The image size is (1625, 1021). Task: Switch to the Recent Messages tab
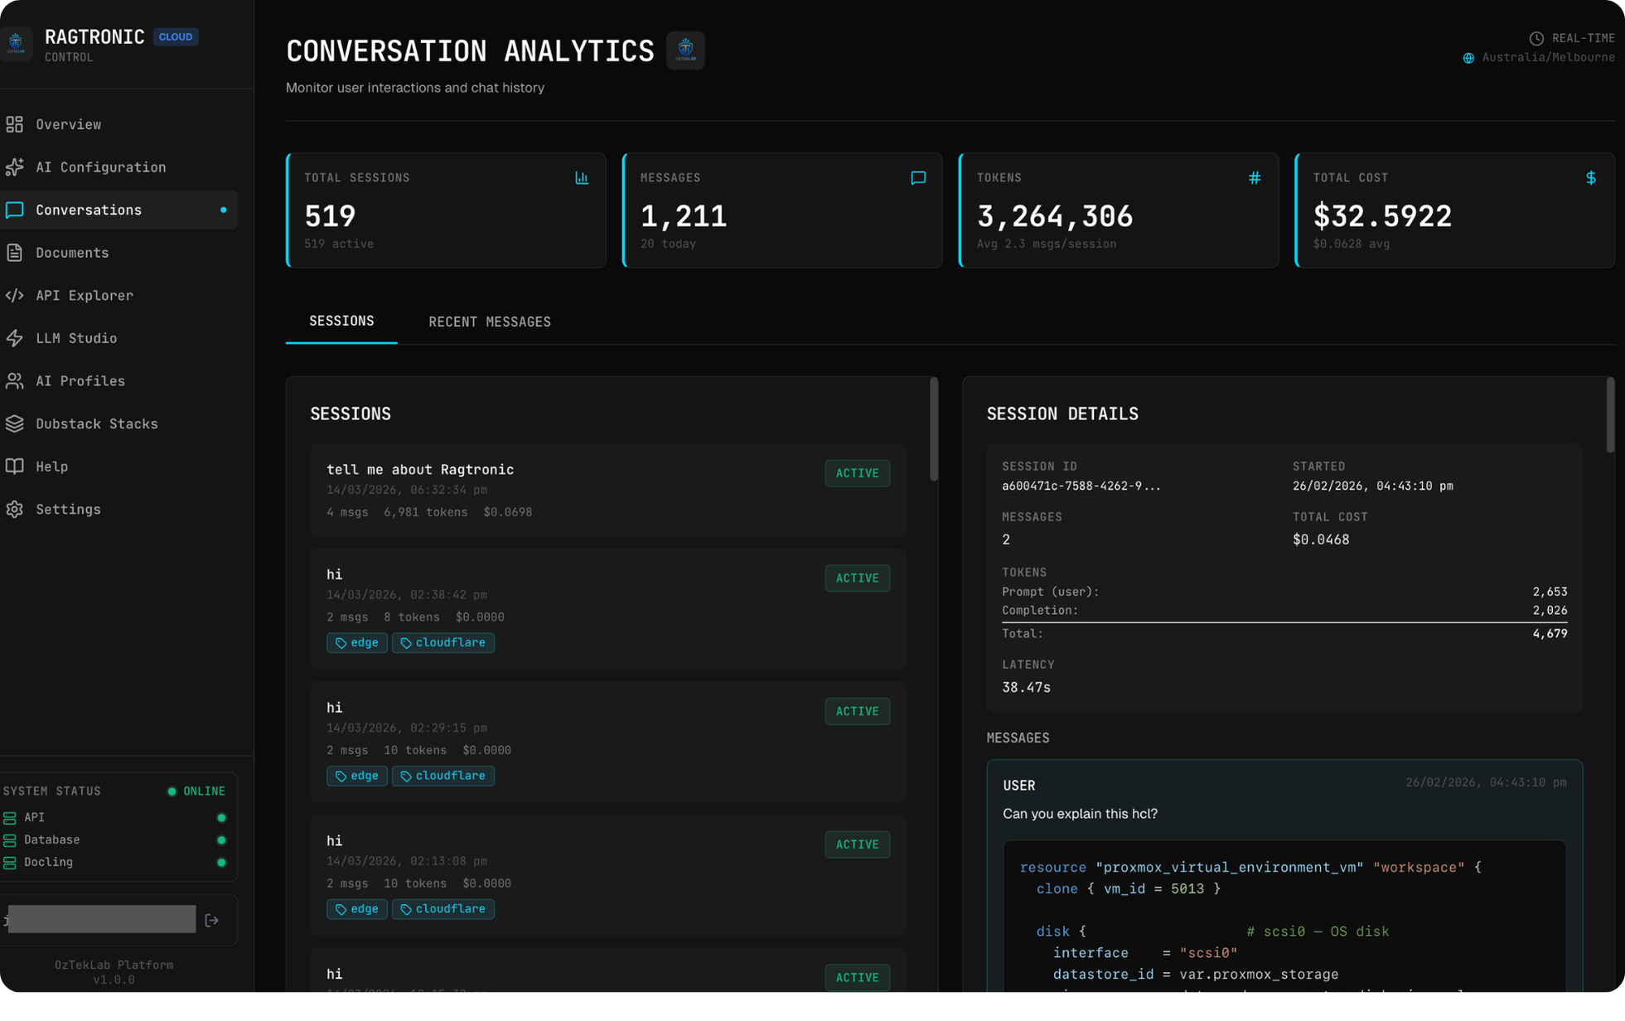pyautogui.click(x=490, y=322)
